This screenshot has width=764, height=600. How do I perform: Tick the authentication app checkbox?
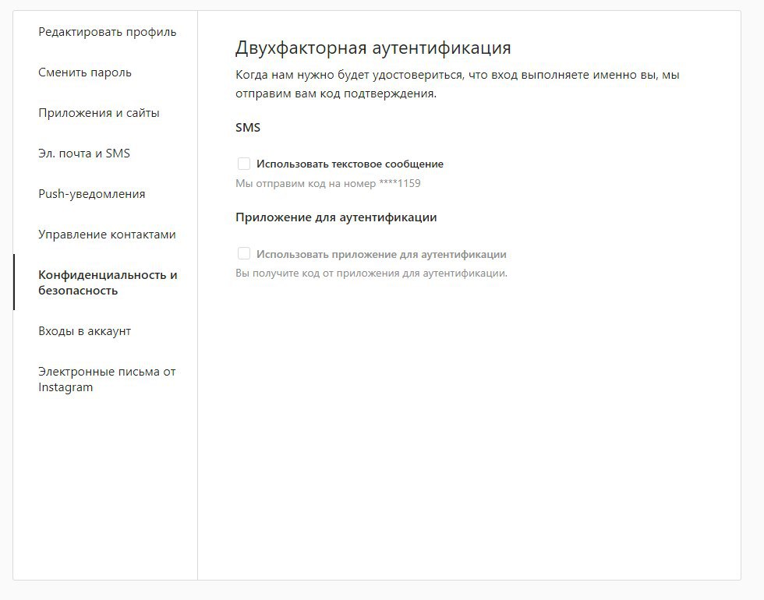point(243,254)
